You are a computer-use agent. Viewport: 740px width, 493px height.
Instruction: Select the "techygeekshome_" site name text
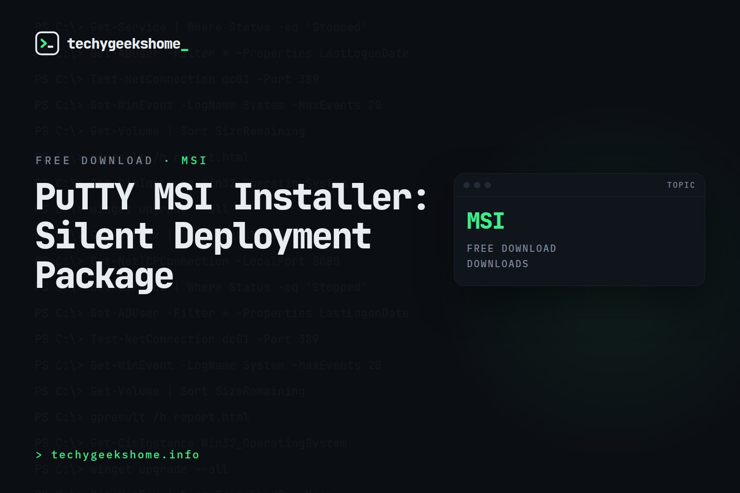128,44
